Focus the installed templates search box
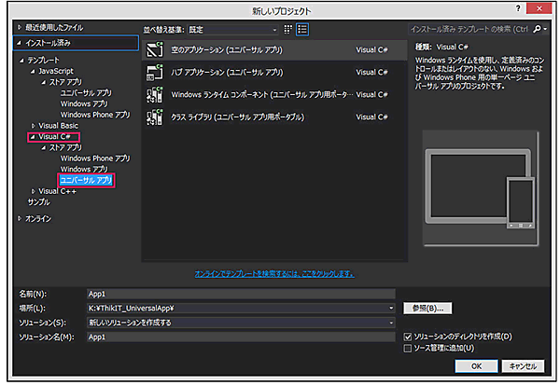 click(469, 29)
